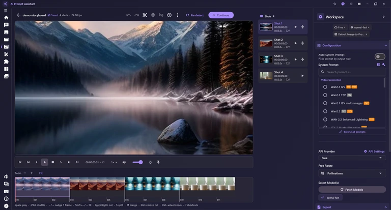Go to Home in the sidebar
This screenshot has height=210, width=391.
pos(6,18)
